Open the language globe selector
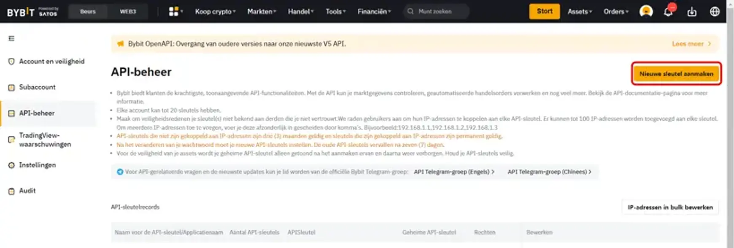This screenshot has width=734, height=248. (715, 11)
